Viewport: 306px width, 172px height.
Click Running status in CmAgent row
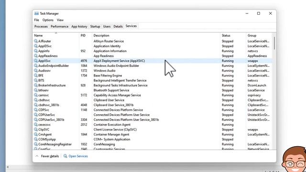pos(228,134)
